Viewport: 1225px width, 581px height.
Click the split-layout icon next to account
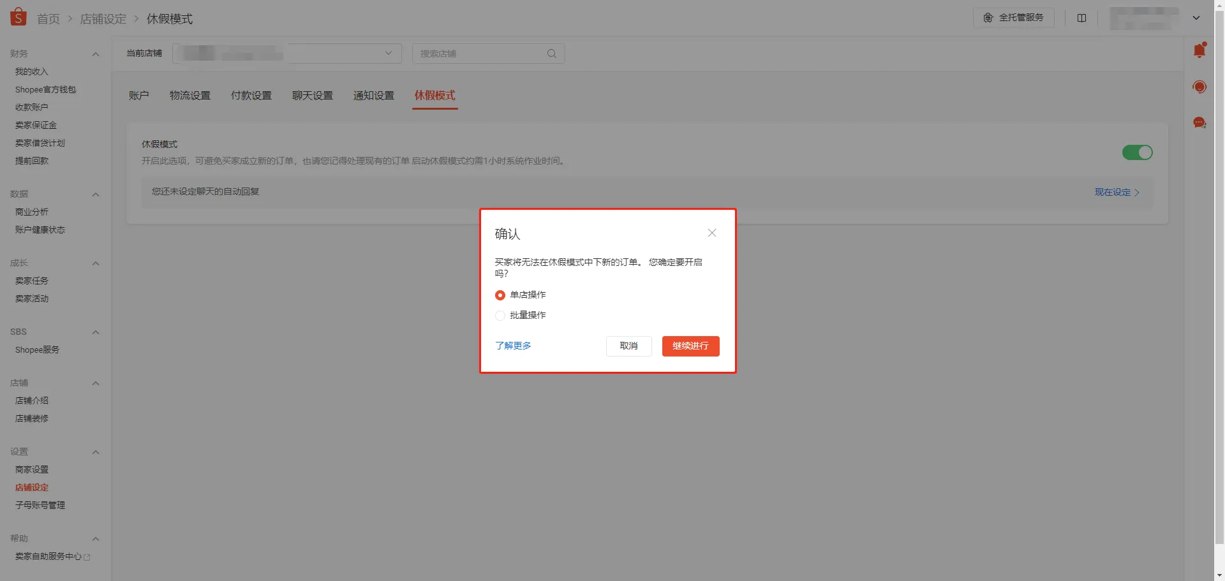click(1082, 18)
